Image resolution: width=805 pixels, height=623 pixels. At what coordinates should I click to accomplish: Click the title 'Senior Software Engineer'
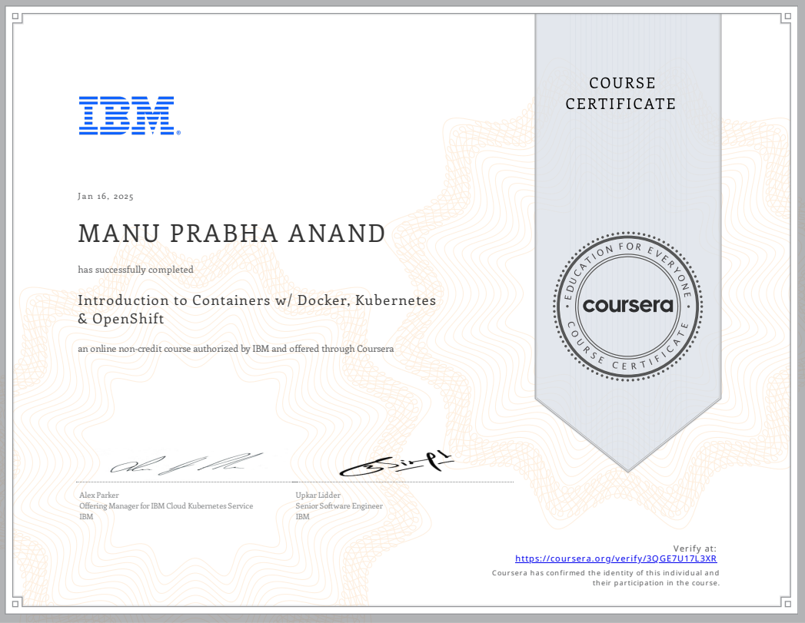(339, 506)
